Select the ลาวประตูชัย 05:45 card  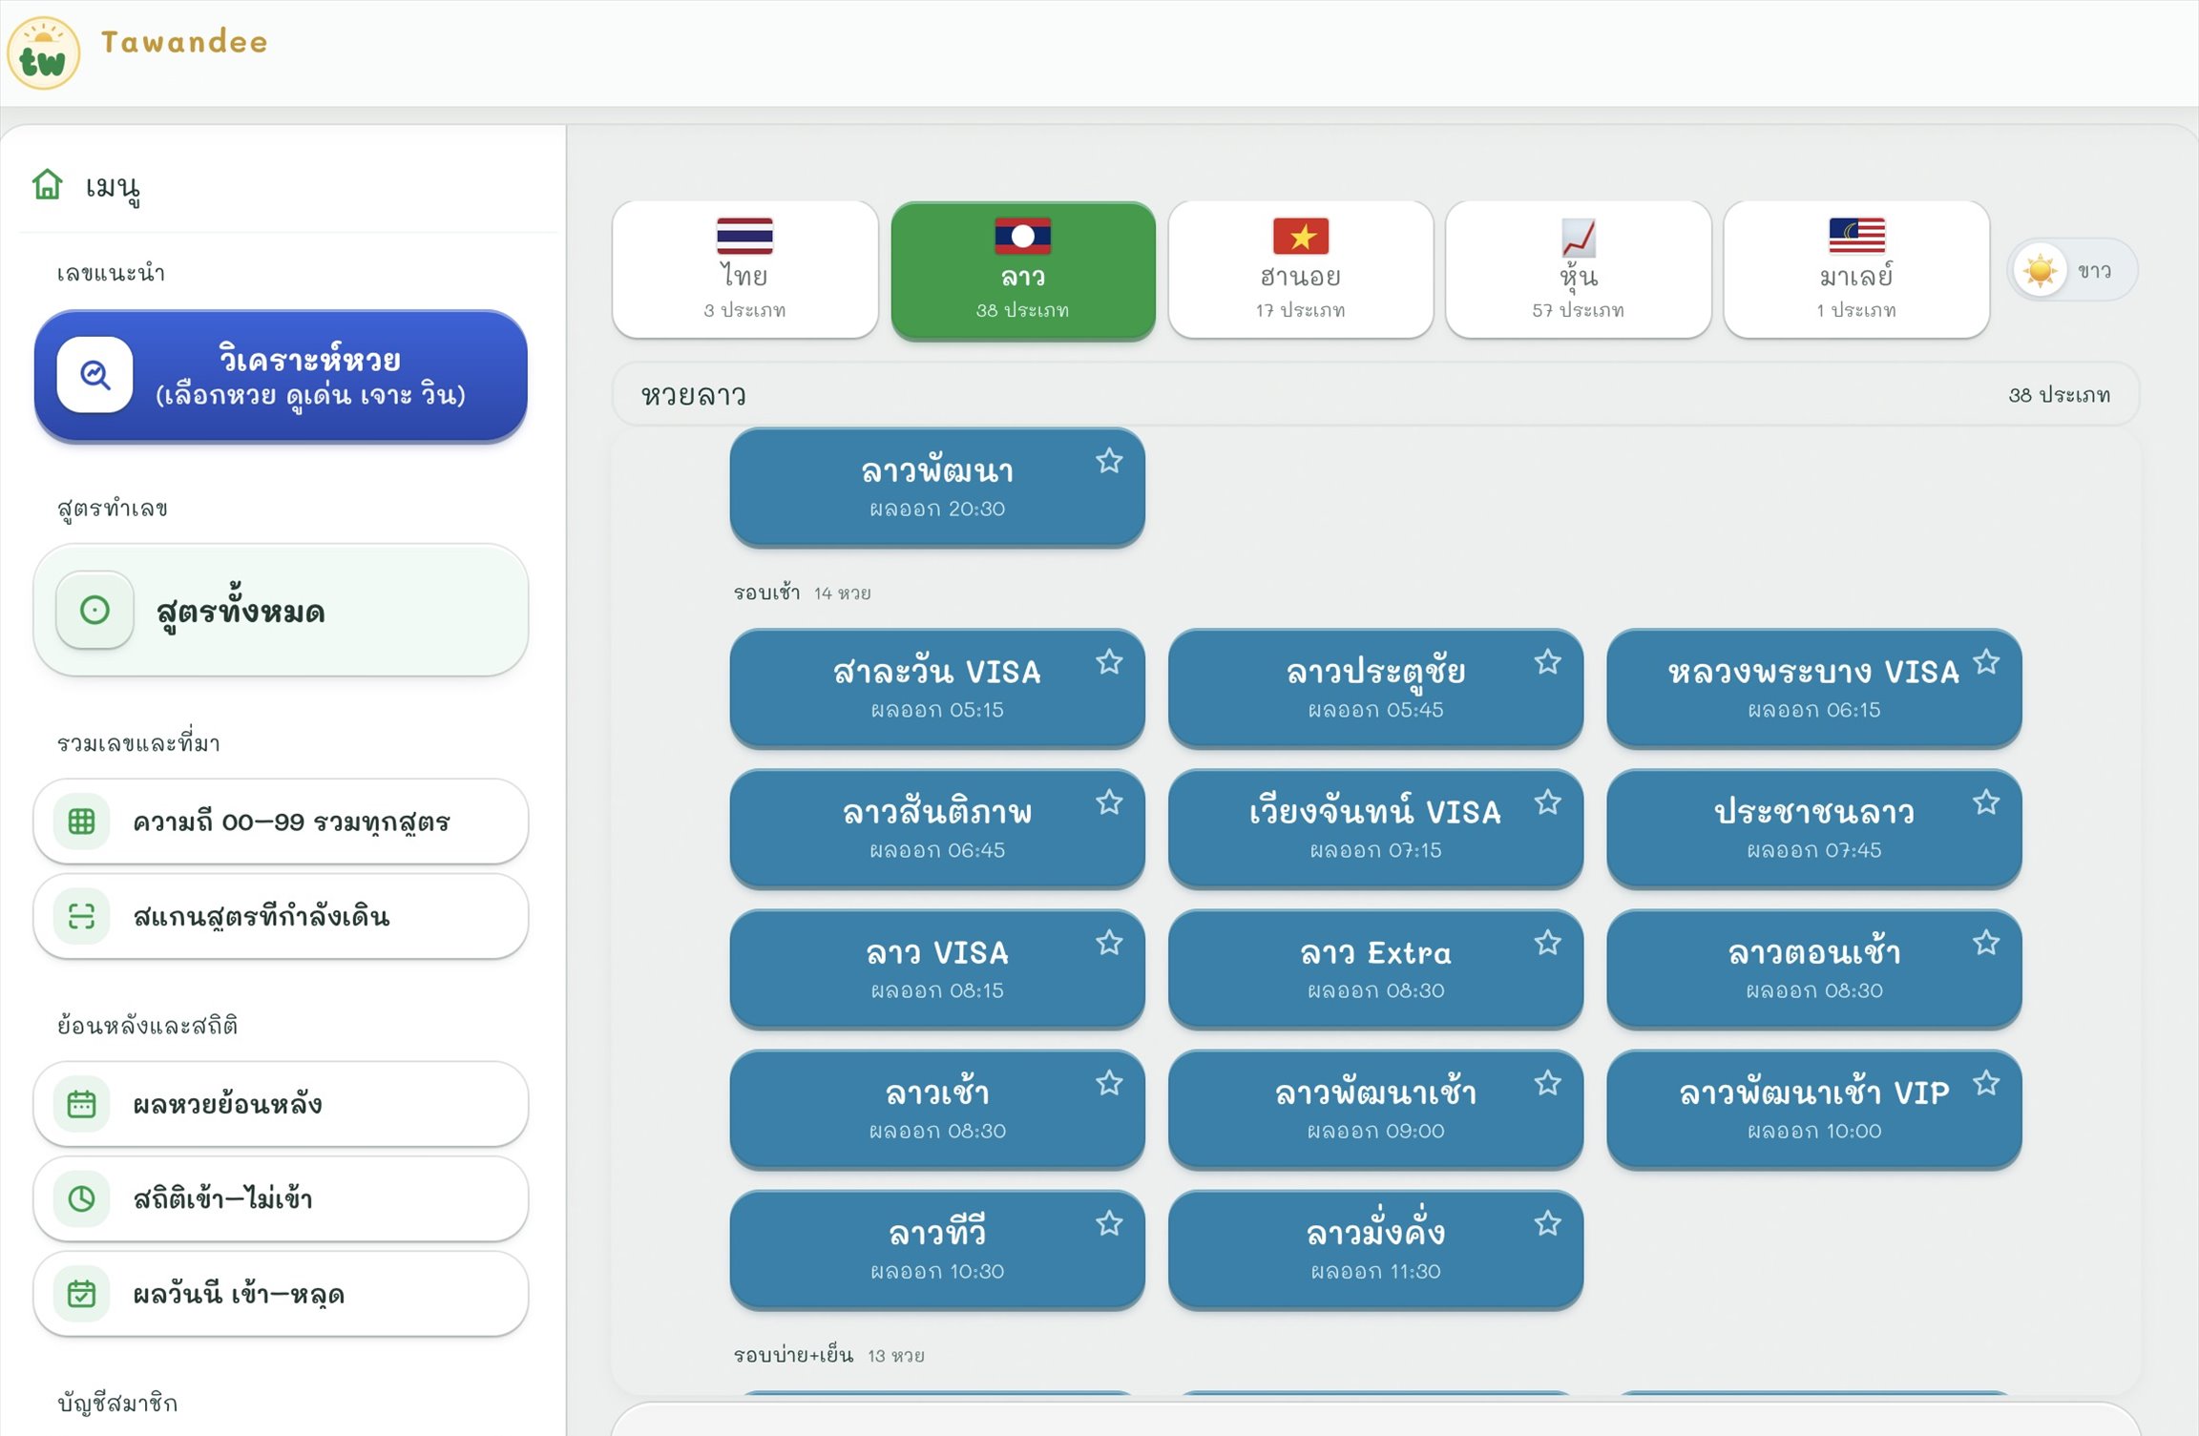tap(1375, 687)
